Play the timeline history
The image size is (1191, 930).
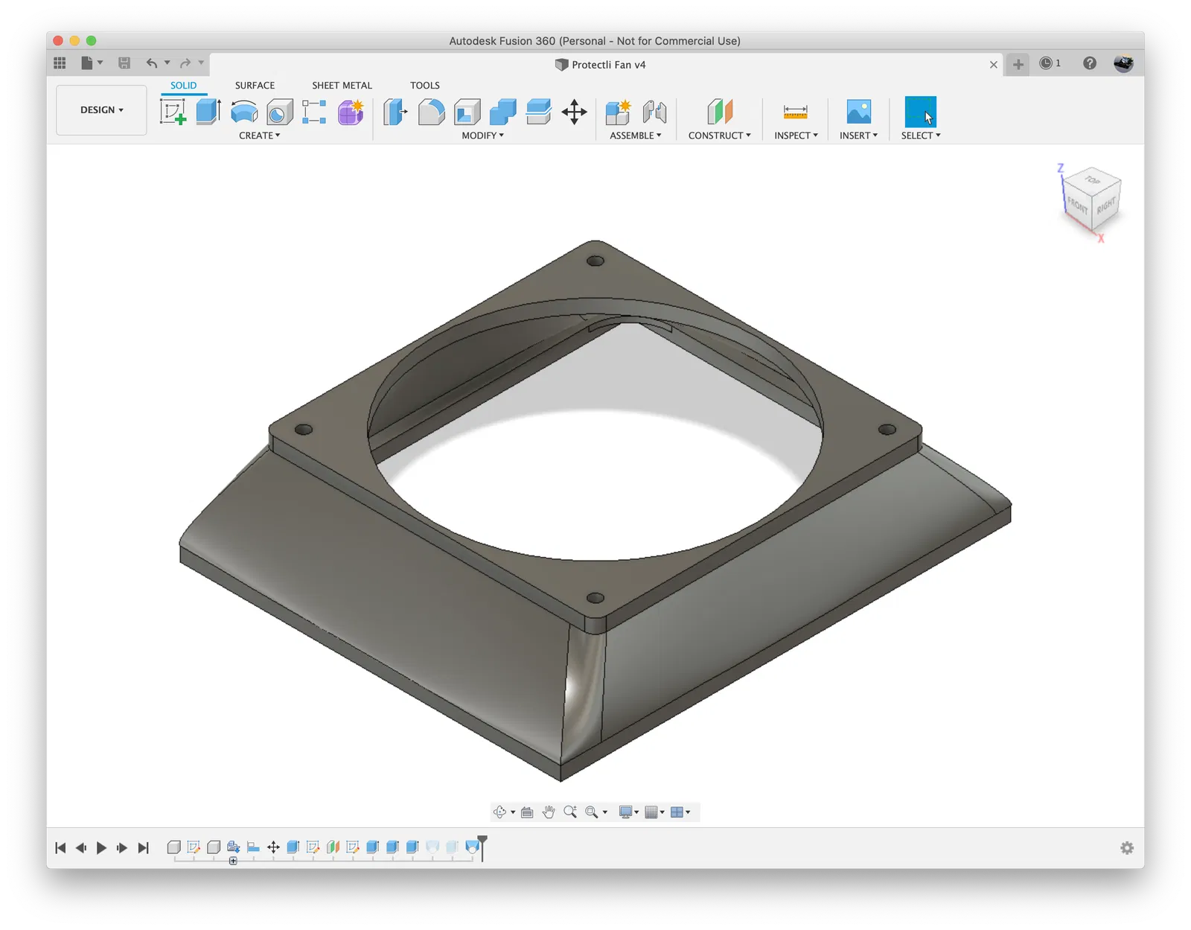[x=102, y=847]
